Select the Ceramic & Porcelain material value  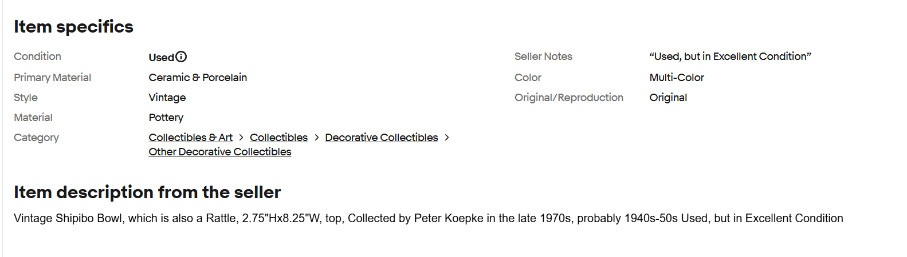(x=198, y=78)
